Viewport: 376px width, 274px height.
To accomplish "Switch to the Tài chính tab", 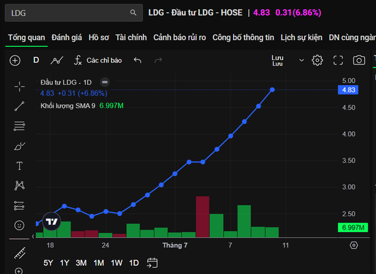I will point(131,38).
